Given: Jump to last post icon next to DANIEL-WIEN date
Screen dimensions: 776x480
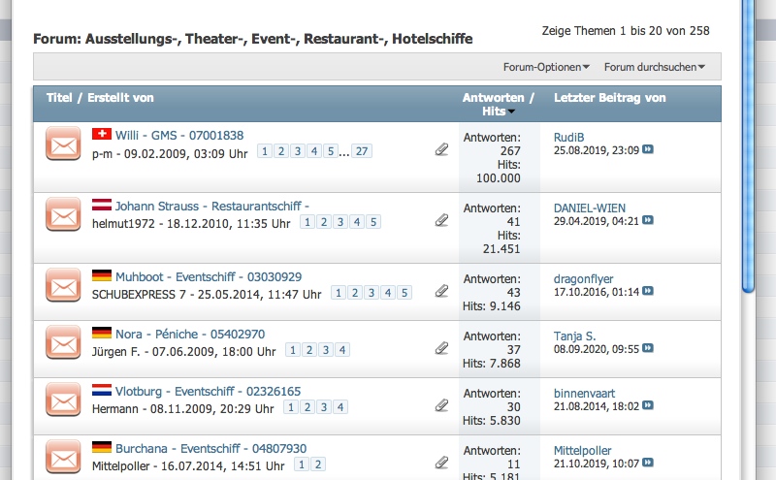Looking at the screenshot, I should tap(648, 221).
